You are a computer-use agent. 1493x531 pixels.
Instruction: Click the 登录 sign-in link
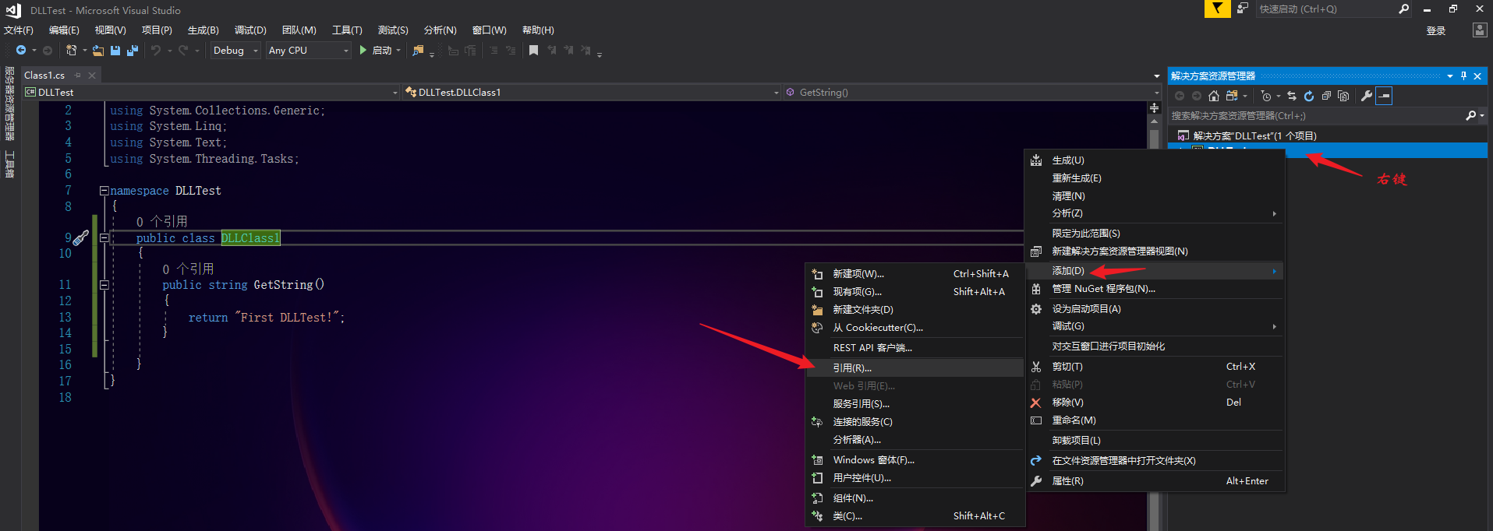(x=1436, y=30)
